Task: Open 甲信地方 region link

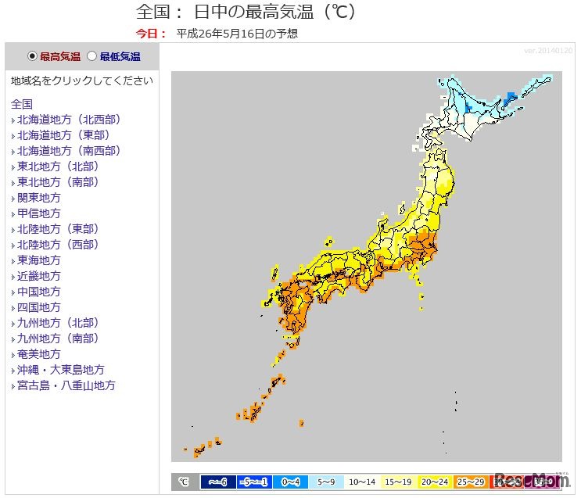Action: click(x=39, y=213)
